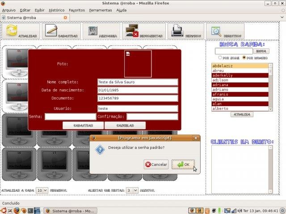The height and width of the screenshot is (214, 286).
Task: Open the Ferramentas menu
Action: 101,10
